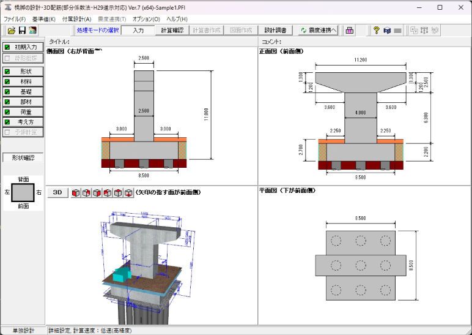This screenshot has width=472, height=335.
Task: Click the 背面/前面 orientation diagram
Action: click(23, 193)
